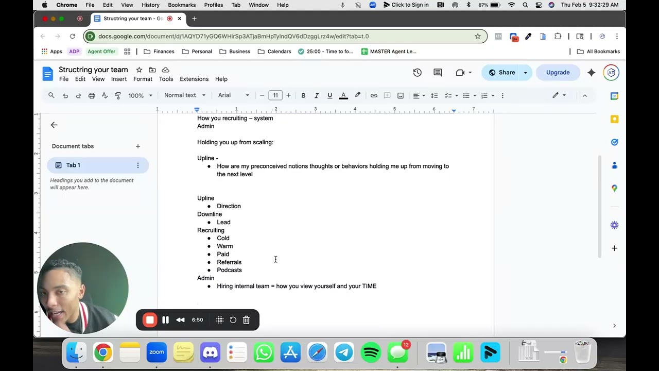Image resolution: width=659 pixels, height=371 pixels.
Task: Click the font size 11 field
Action: pos(275,95)
